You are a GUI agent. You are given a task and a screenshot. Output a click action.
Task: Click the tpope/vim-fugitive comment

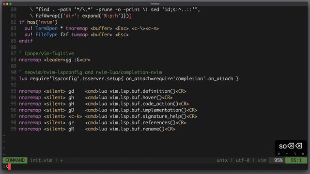46,54
